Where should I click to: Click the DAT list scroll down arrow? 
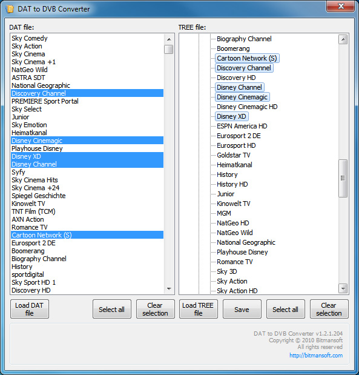pyautogui.click(x=169, y=289)
